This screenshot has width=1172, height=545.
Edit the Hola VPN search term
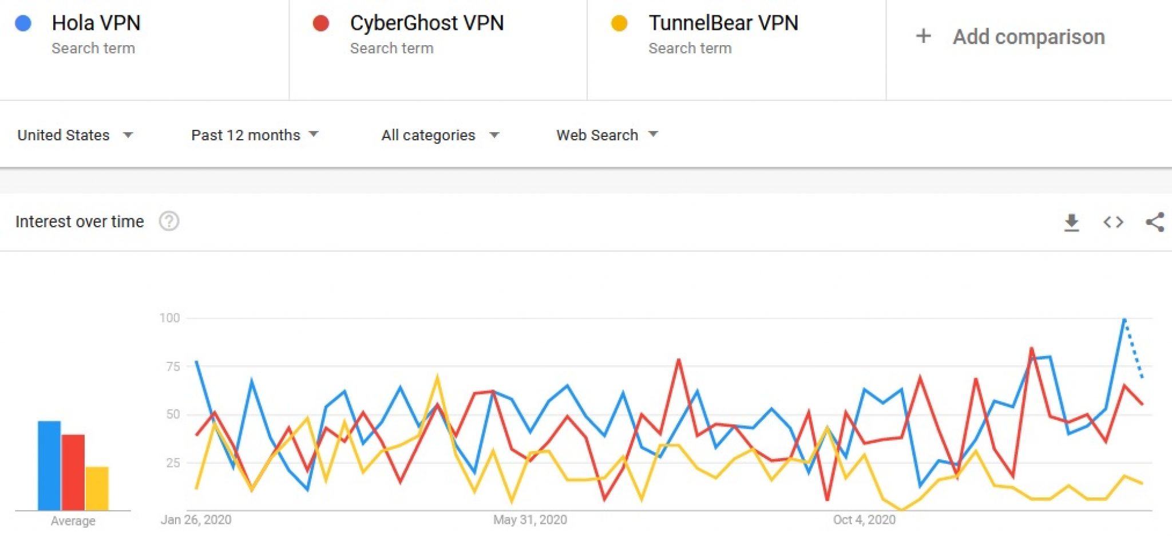click(x=96, y=23)
